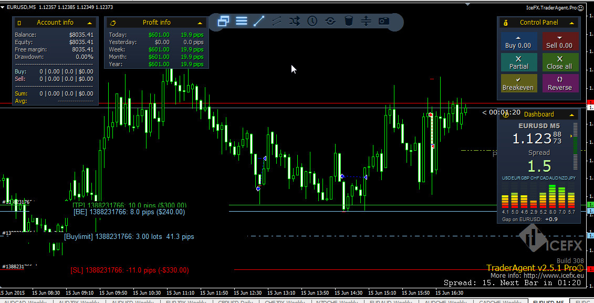Click the smiley face beside IceFX.TraderAgent.Pro
Viewport: 594px width, 303px height.
(581, 7)
